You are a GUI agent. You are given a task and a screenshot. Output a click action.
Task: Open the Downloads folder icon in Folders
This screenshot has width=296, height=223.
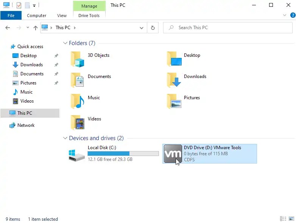coord(174,80)
